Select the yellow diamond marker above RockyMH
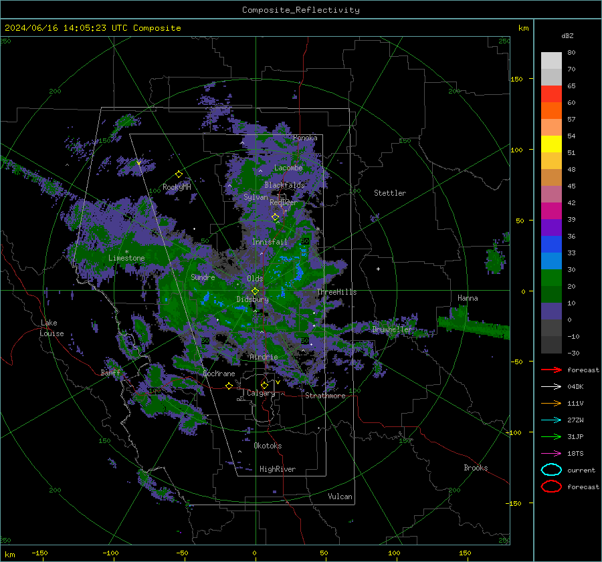 (179, 174)
